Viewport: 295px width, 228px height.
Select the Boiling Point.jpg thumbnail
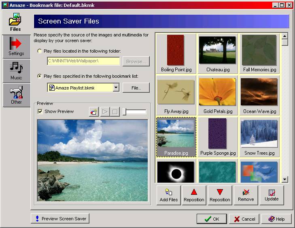tap(176, 53)
